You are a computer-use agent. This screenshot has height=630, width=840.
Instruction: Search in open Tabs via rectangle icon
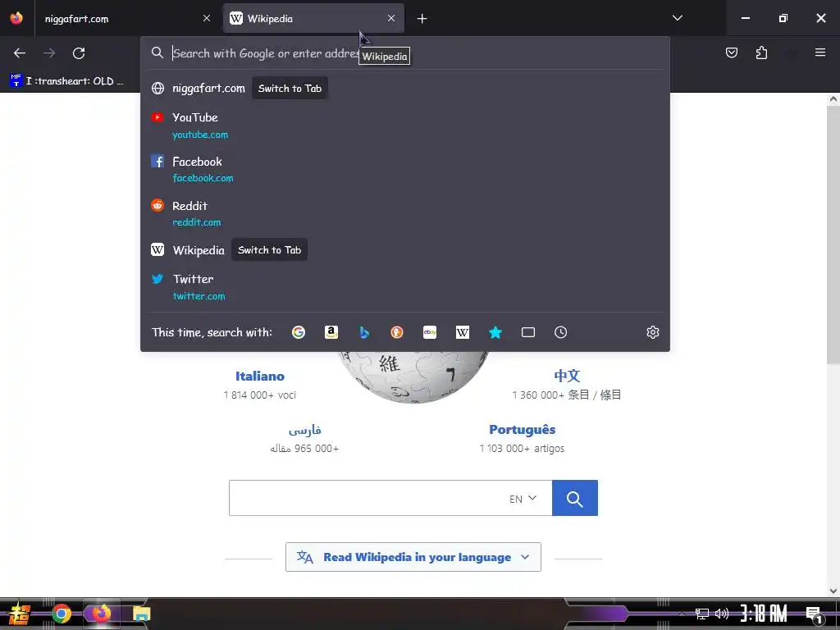coord(528,332)
